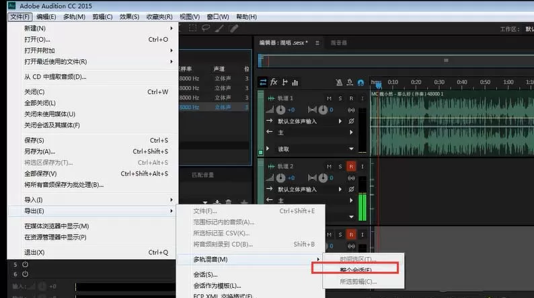Click Track 1 waveform icon
This screenshot has height=298, width=534.
pyautogui.click(x=271, y=98)
